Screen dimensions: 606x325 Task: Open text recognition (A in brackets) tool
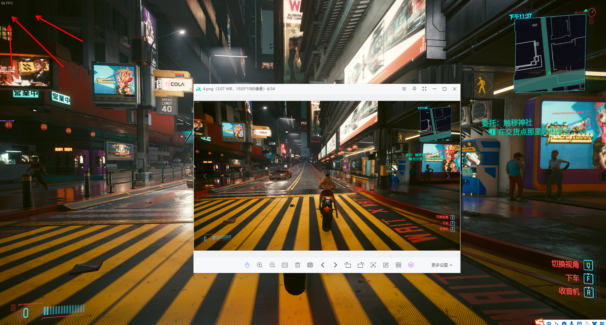[x=373, y=265]
